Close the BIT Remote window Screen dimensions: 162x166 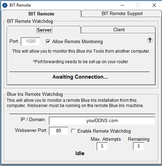154,5
